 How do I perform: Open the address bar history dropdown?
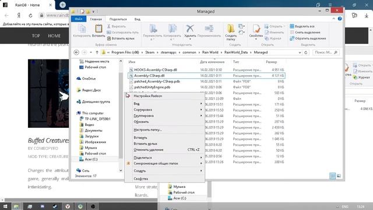pyautogui.click(x=300, y=52)
